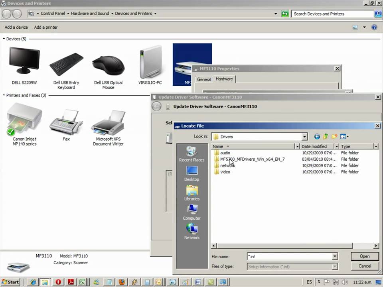Open Adobe Reader from taskbar
This screenshot has width=383, height=287.
[71, 282]
